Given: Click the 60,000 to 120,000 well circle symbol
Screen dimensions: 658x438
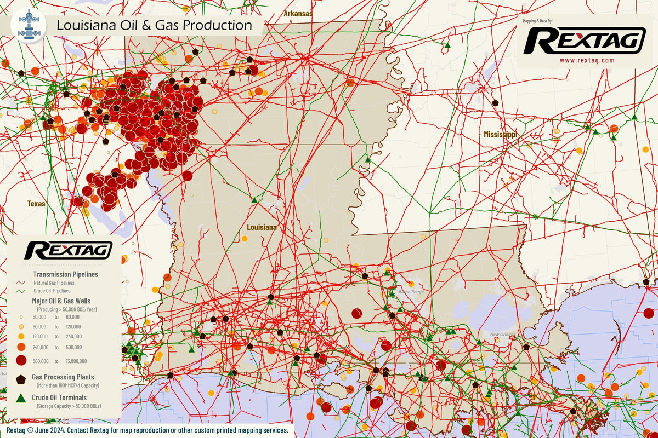Looking at the screenshot, I should click(21, 327).
